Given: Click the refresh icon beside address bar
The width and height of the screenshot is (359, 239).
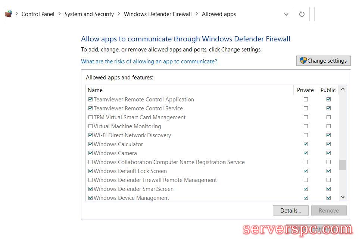Looking at the screenshot, I should [302, 14].
